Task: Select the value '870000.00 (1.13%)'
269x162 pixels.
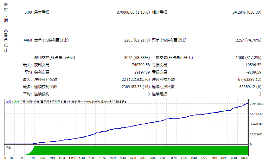Action: coord(133,12)
